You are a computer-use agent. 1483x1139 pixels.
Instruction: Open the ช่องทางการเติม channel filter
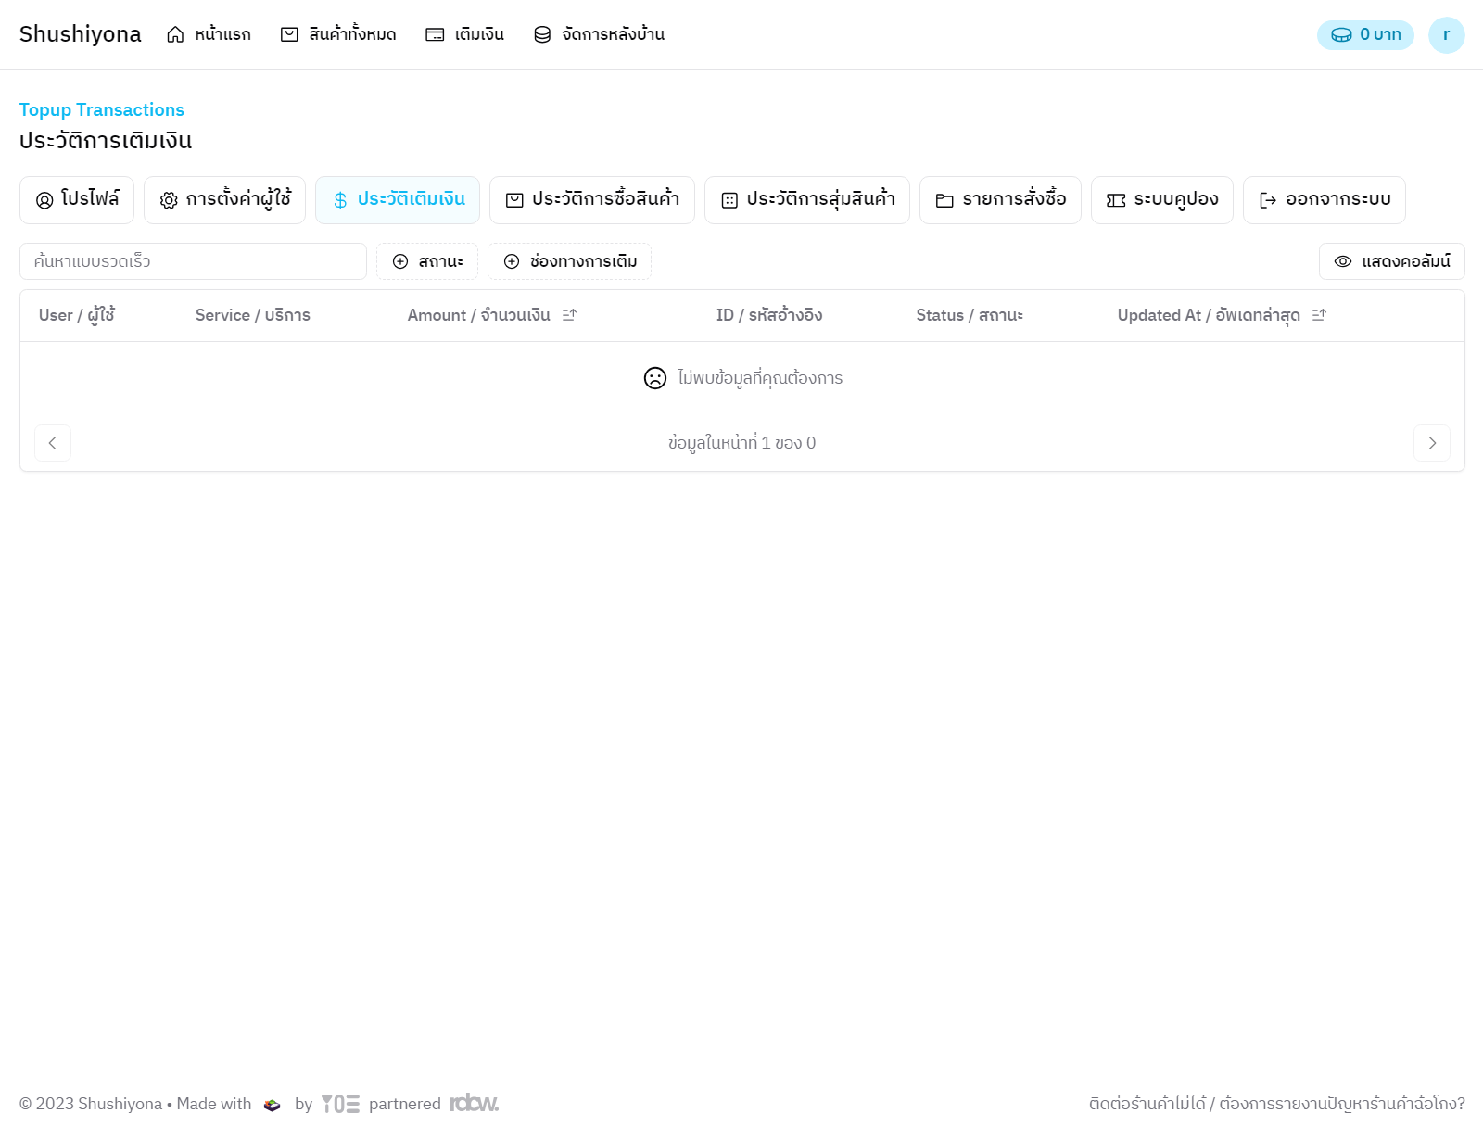569,261
